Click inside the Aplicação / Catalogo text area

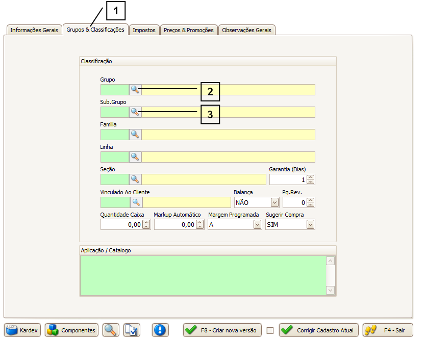click(203, 275)
